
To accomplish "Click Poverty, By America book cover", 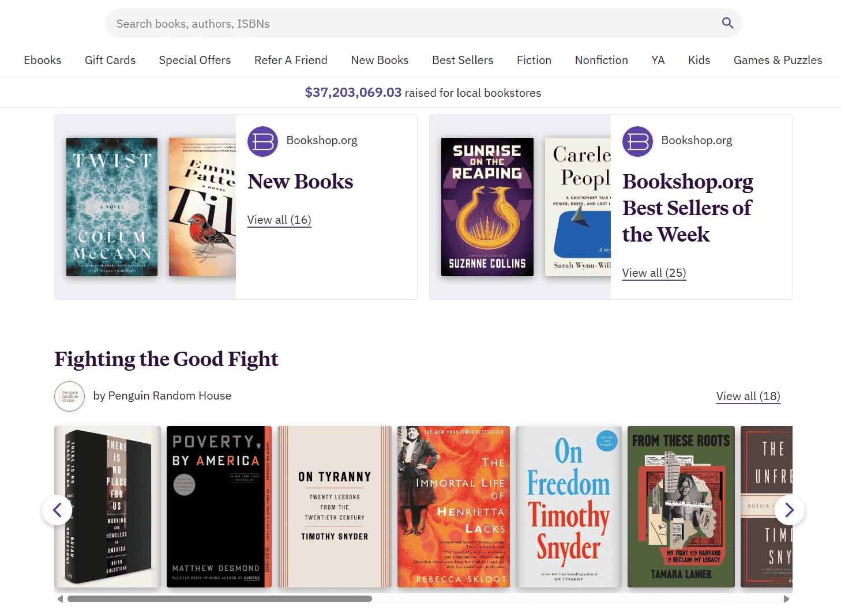I will tap(219, 507).
